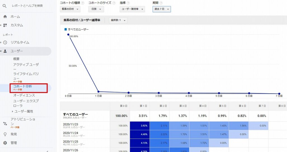Click the すべてのユーザー legend color square
287x152 pixels.
coord(66,29)
